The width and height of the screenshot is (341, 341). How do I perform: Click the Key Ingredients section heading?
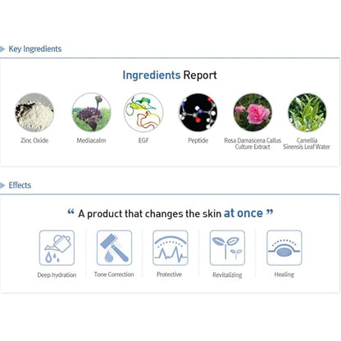coord(35,49)
